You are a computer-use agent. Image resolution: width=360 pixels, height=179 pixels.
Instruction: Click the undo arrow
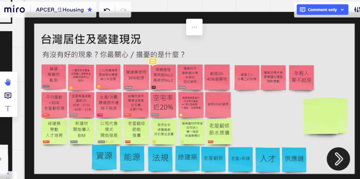coord(107,10)
